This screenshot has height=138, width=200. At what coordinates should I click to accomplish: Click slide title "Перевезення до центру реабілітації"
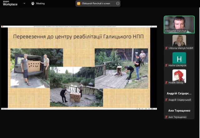78,36
